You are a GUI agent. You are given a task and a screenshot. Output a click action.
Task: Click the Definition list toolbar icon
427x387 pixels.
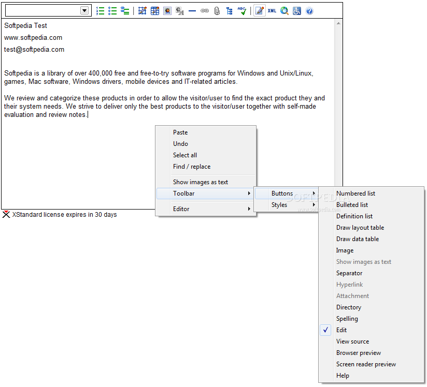point(125,11)
